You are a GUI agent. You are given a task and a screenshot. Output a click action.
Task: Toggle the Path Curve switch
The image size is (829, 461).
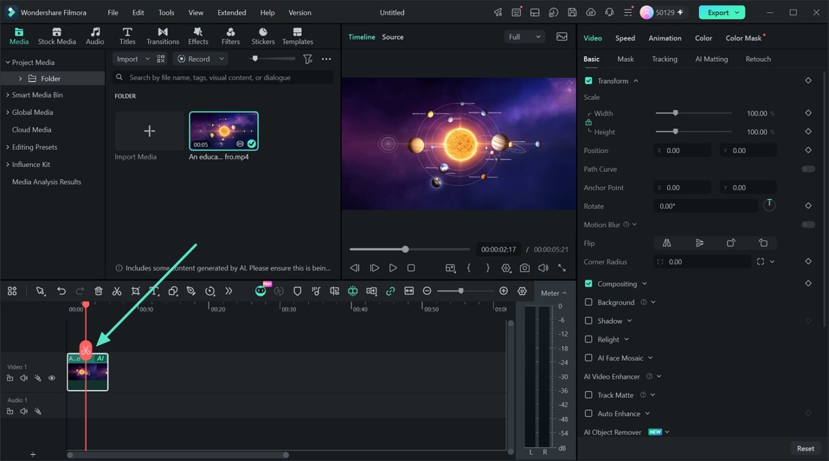[x=808, y=169]
